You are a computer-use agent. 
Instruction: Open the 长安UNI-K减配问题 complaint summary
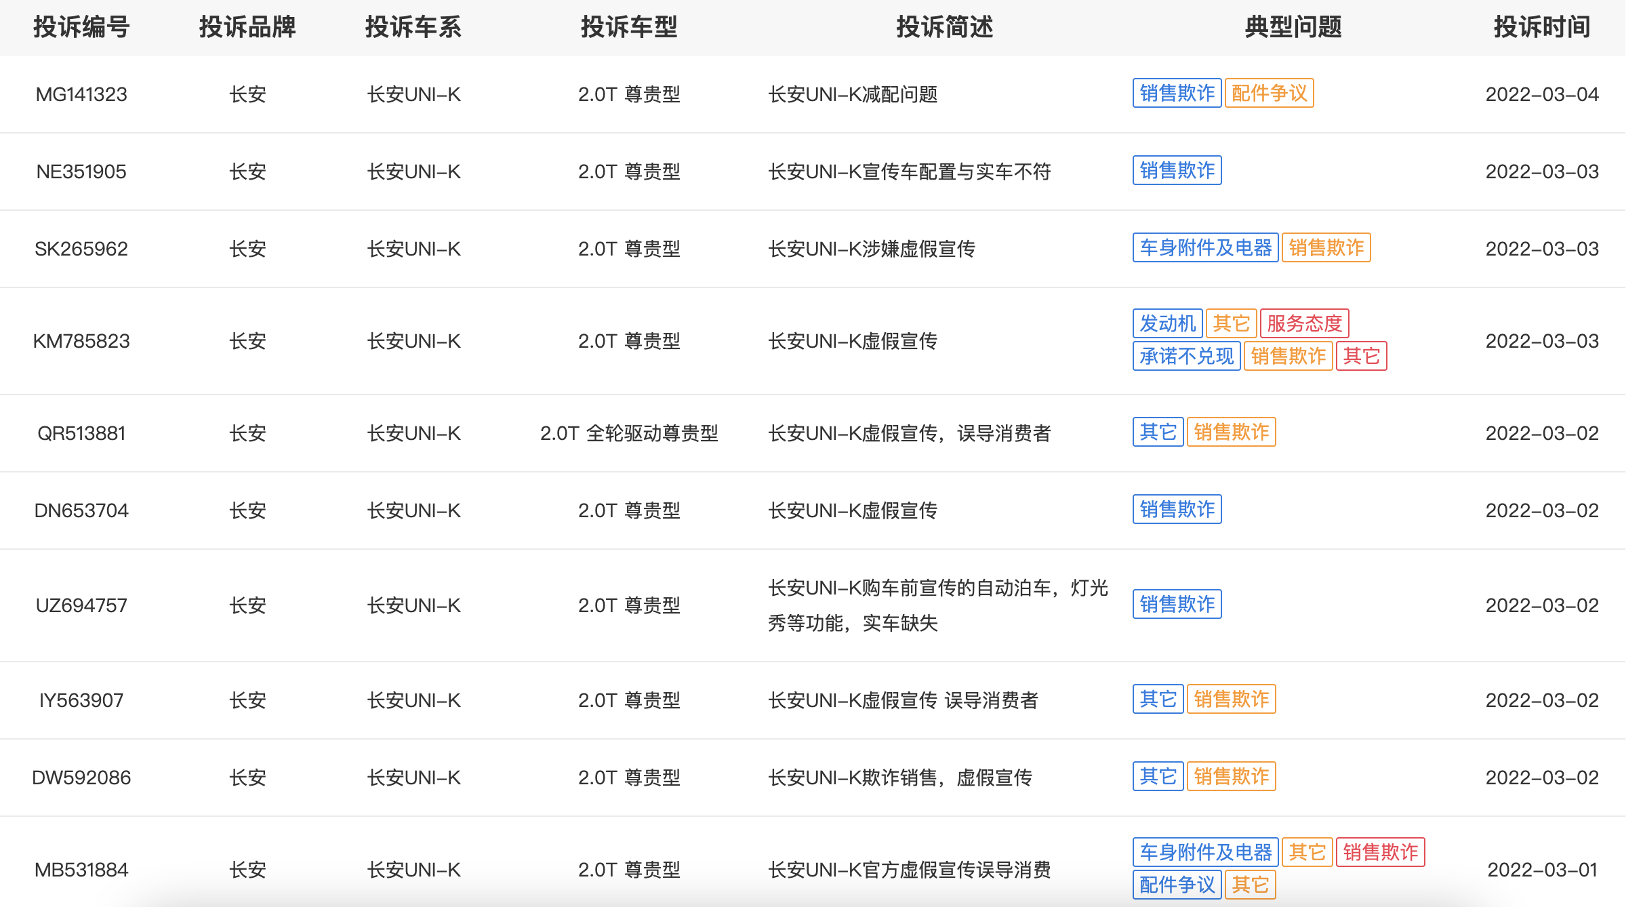pos(853,94)
